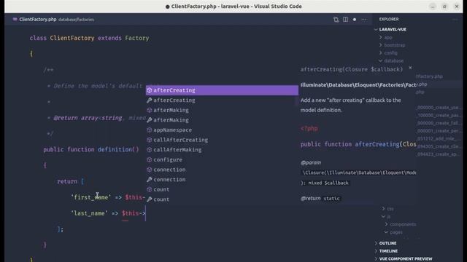467x262 pixels.
Task: Split the editor right
Action: coord(345,20)
